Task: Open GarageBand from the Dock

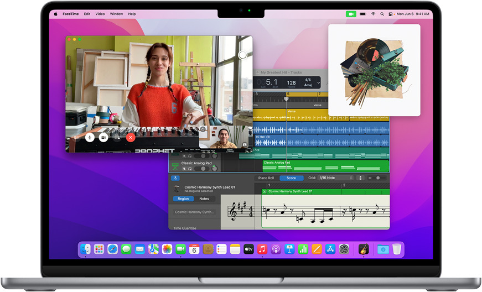Action: pos(364,249)
